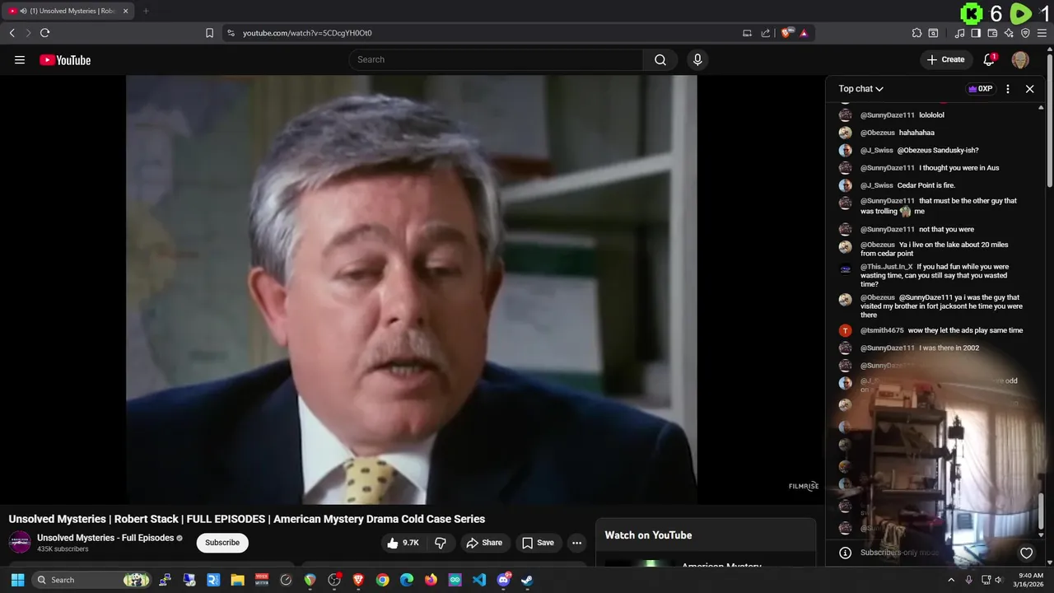Select the Unsolved Mysteries browser tab
The height and width of the screenshot is (593, 1054).
(x=69, y=11)
